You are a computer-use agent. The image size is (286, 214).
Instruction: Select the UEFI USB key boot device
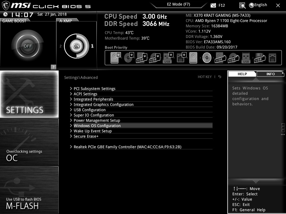(168, 58)
